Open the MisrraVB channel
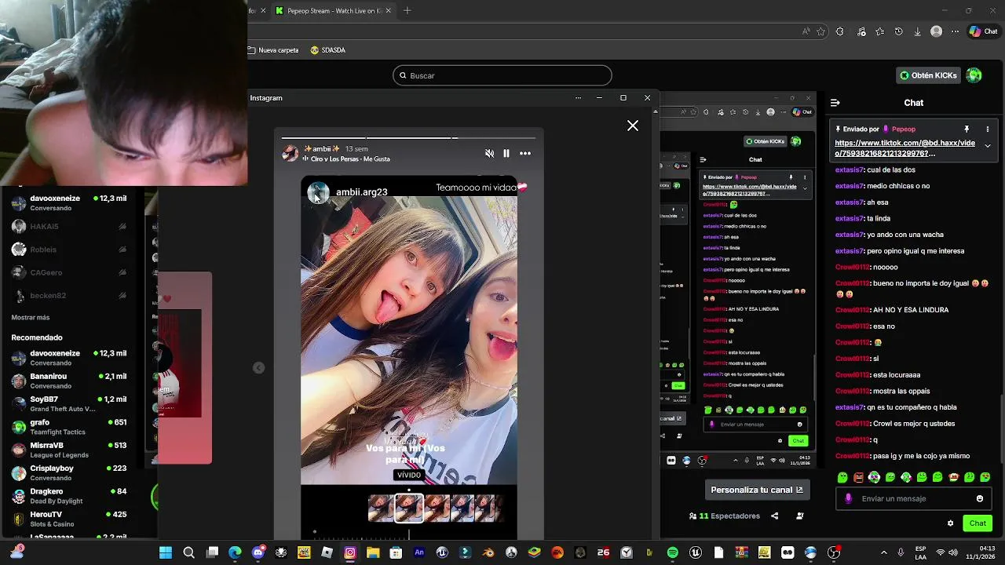Image resolution: width=1005 pixels, height=565 pixels. [69, 450]
